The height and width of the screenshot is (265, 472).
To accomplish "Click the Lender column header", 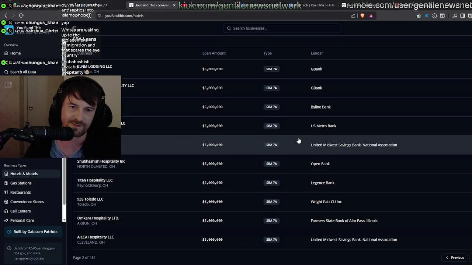I will pyautogui.click(x=317, y=53).
